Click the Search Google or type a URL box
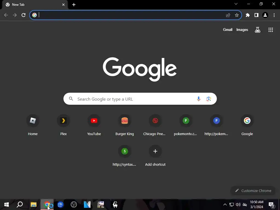 140,99
